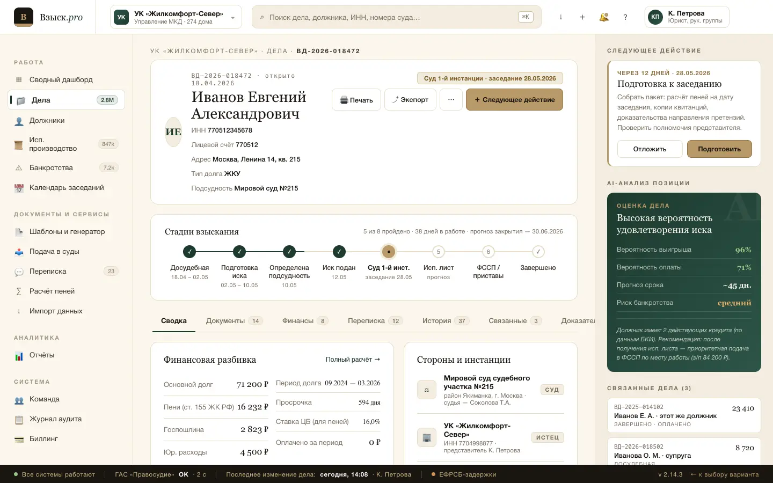Viewport: 773px width, 483px height.
Task: Open the Отчёты bar chart icon
Action: 19,355
